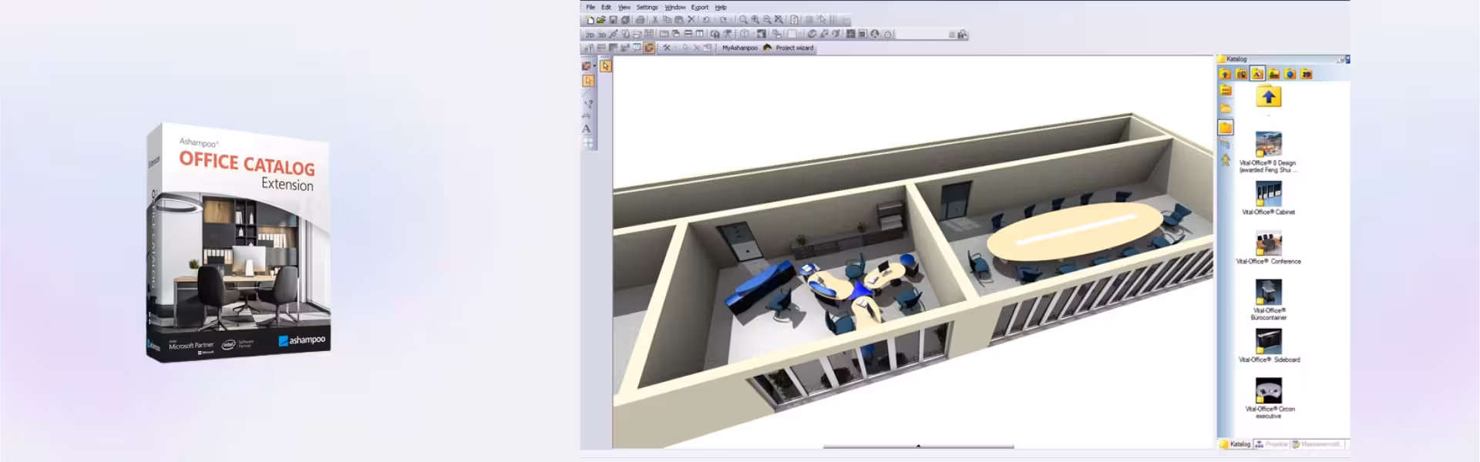1480x462 pixels.
Task: Click the Print icon
Action: (640, 20)
